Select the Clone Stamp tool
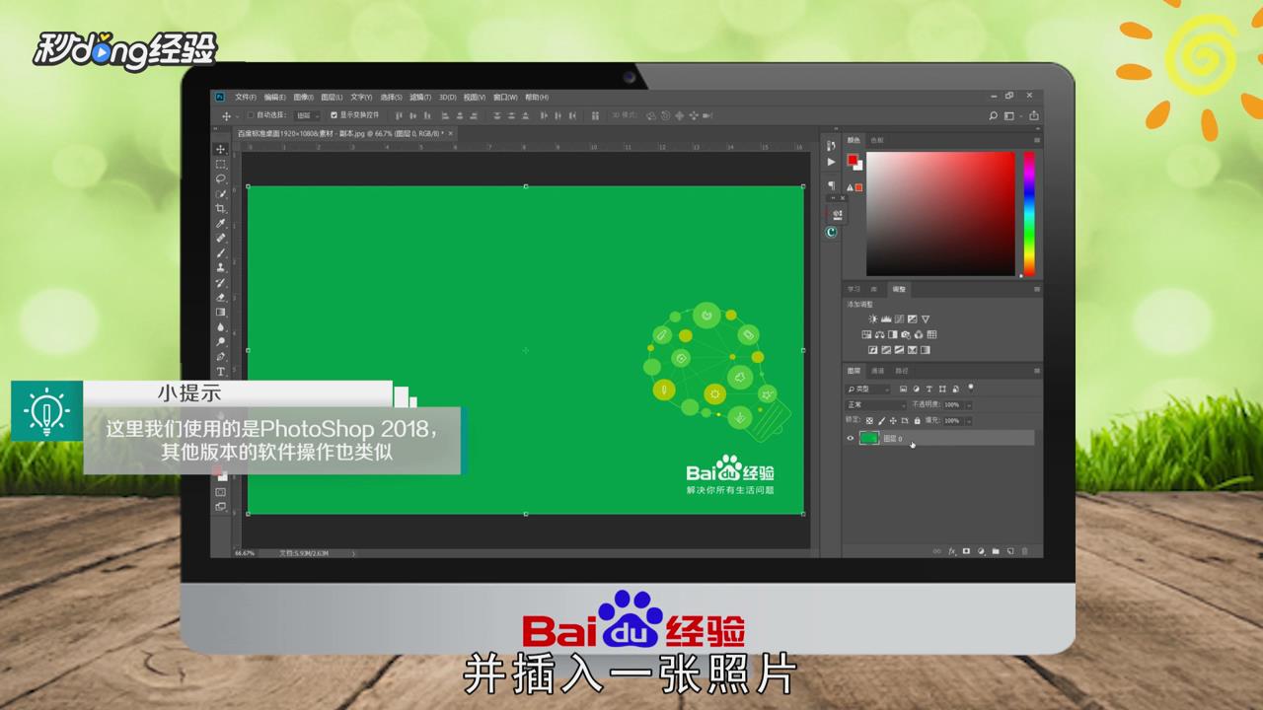Viewport: 1263px width, 710px height. click(x=221, y=267)
